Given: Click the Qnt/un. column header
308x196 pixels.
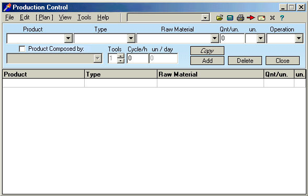Looking at the screenshot, I should pyautogui.click(x=279, y=74).
